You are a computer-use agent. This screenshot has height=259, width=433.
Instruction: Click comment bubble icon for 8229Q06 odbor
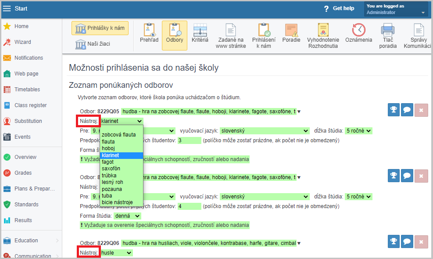[x=407, y=241]
